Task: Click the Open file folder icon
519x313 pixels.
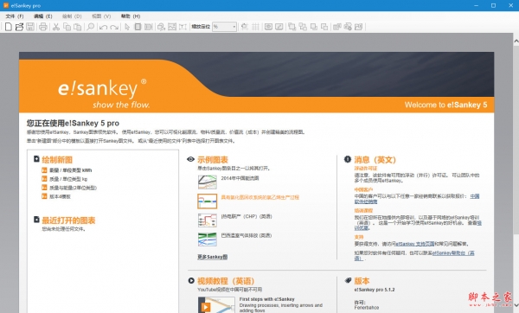Action: tap(20, 27)
